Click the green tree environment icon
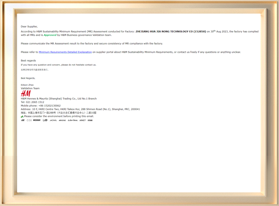Image resolution: width=279 pixels, height=206 pixels. 22,117
